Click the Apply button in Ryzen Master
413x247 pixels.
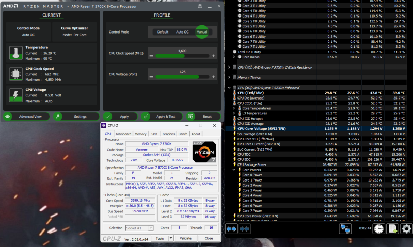(x=120, y=116)
